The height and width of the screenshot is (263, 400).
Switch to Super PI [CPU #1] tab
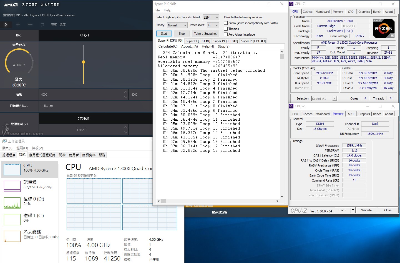click(x=198, y=41)
